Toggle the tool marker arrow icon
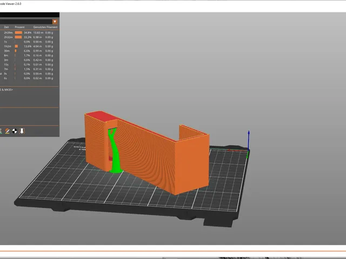Image resolution: width=346 pixels, height=259 pixels. (x=22, y=131)
